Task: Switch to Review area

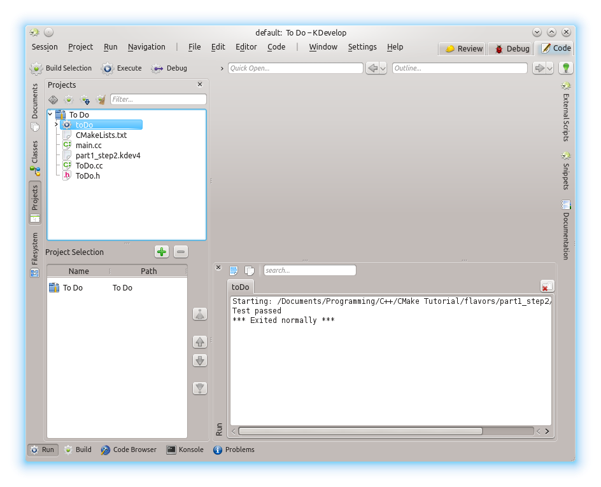Action: point(463,48)
